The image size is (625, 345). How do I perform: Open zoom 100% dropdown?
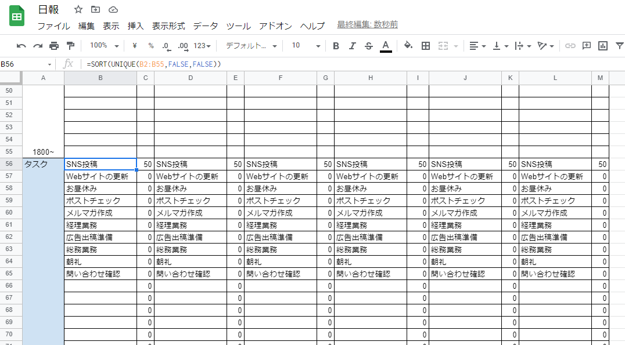point(103,45)
